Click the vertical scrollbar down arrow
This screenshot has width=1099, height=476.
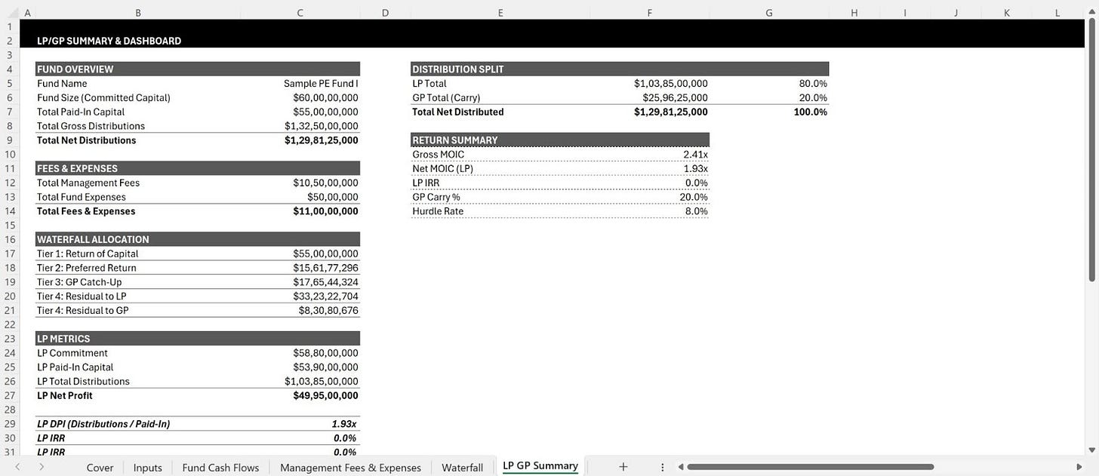(1092, 450)
